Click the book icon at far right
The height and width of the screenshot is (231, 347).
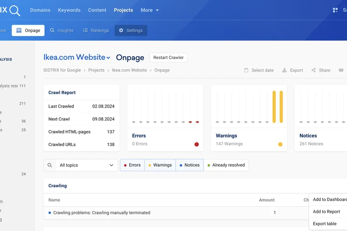[x=341, y=70]
